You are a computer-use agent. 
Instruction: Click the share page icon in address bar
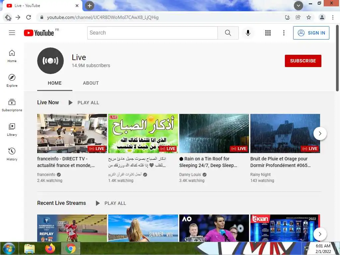(x=298, y=17)
